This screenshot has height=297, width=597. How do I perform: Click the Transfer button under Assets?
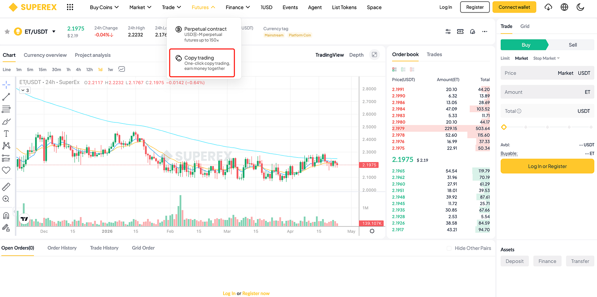coord(580,261)
